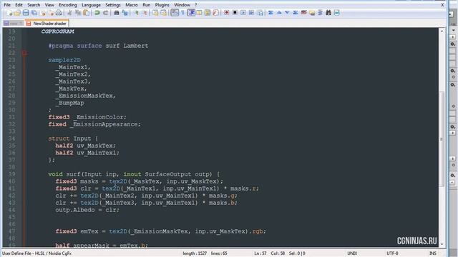Screen dimensions: 458x257
Task: Stop macro recording with black square icon
Action: pos(235,13)
